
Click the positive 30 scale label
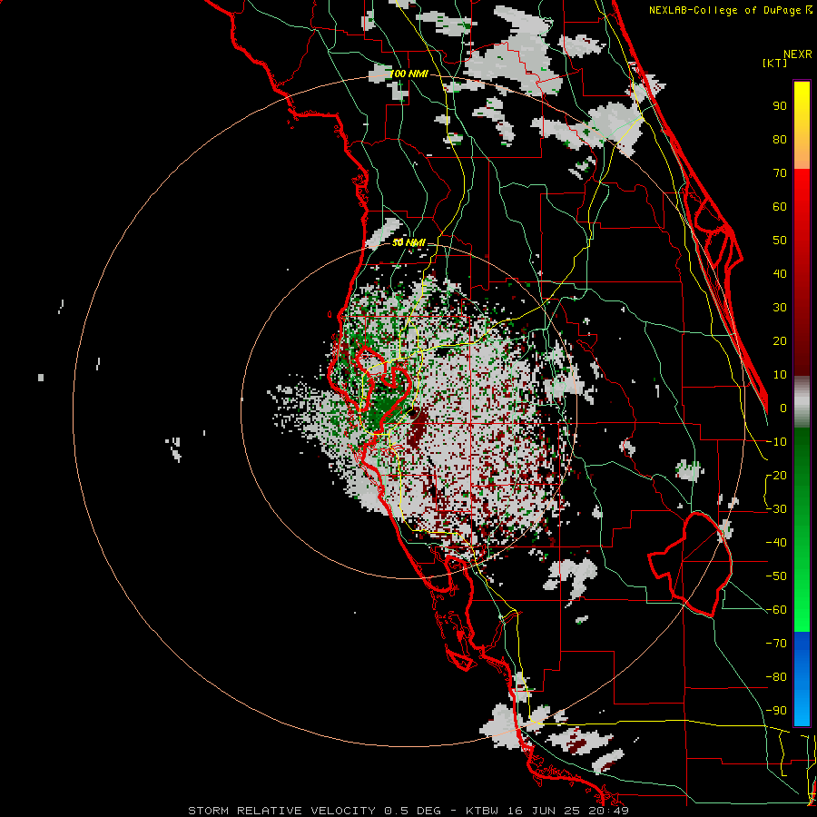(x=780, y=308)
